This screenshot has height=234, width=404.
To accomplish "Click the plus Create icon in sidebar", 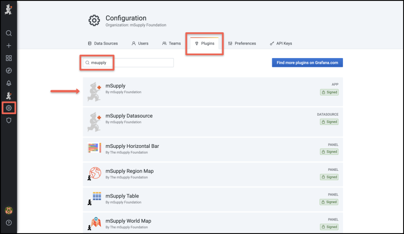I will (x=8, y=46).
